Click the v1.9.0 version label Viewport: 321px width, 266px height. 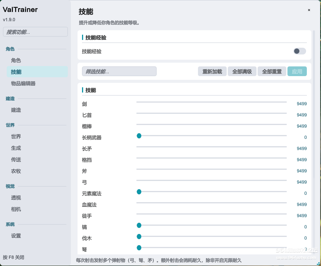pyautogui.click(x=9, y=20)
